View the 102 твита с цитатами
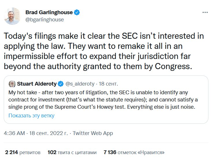This screenshot has width=211, height=159. tap(72, 152)
